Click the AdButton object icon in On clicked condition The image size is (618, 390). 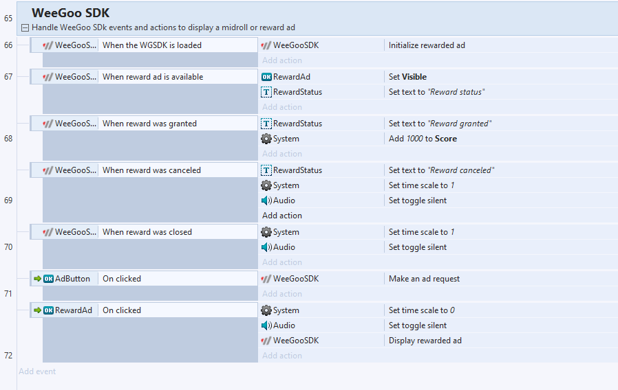coord(48,279)
